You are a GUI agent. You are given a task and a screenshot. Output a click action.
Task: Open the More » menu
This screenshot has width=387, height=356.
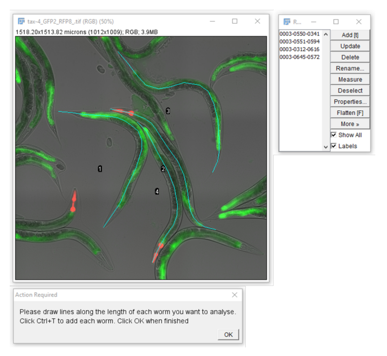tap(350, 124)
